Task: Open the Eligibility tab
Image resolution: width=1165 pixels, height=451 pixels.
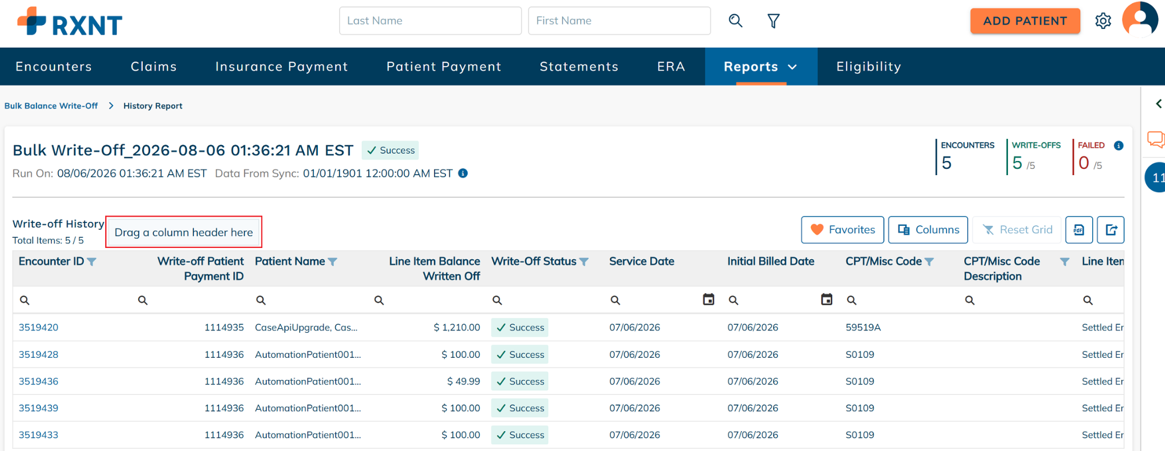Action: (869, 67)
